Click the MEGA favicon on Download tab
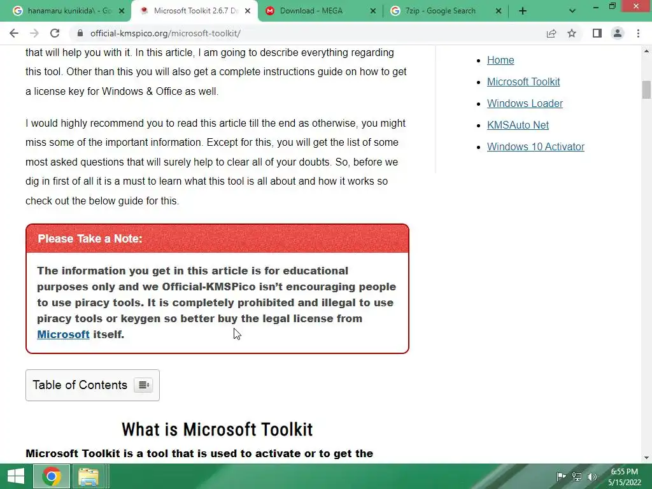 click(270, 11)
